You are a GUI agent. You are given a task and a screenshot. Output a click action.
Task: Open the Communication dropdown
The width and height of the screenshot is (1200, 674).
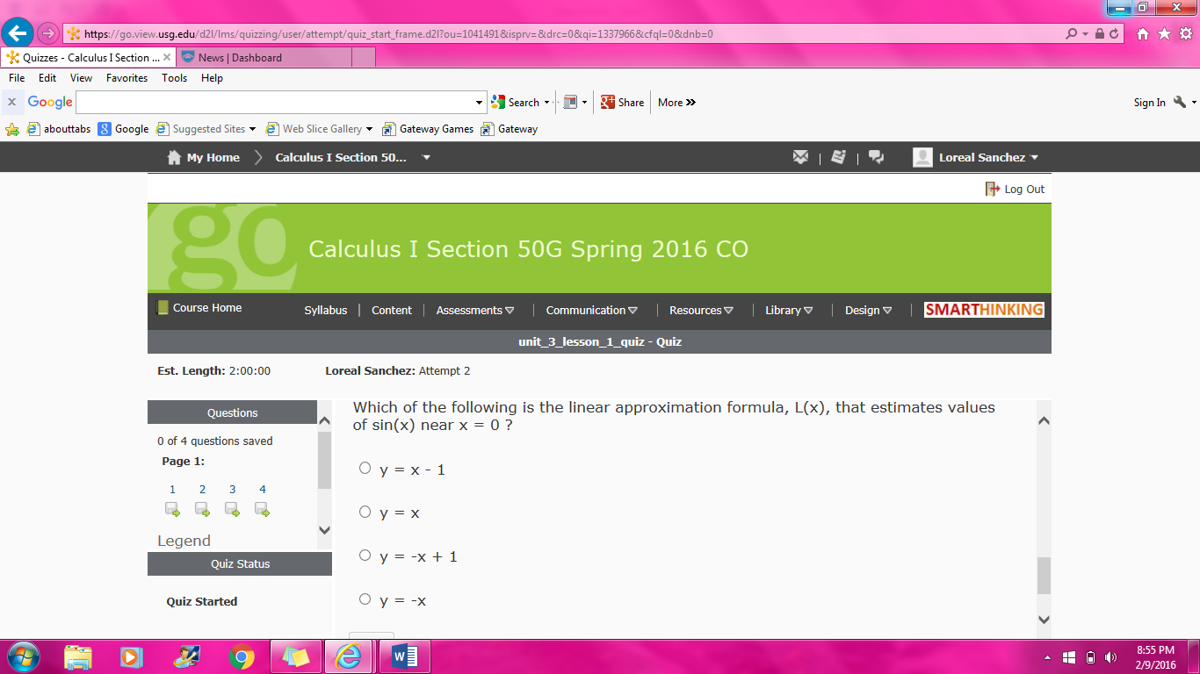click(591, 310)
